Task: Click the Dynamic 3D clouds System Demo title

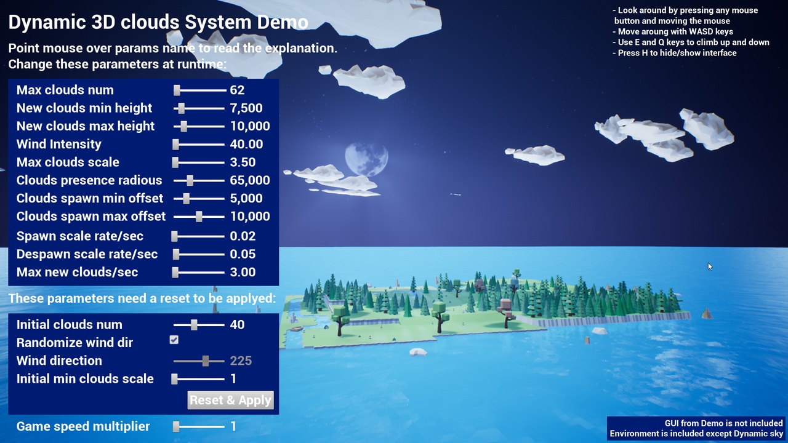Action: pos(158,23)
